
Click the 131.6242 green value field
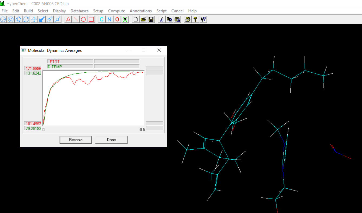(33, 73)
